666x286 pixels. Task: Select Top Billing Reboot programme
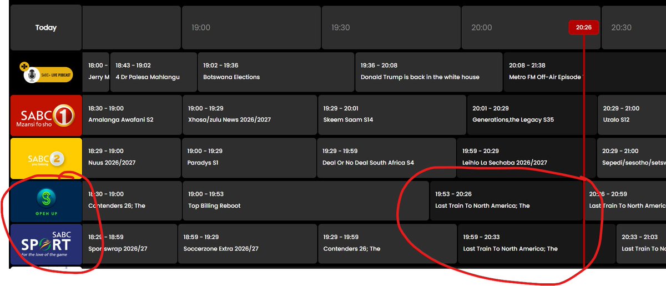pos(305,201)
